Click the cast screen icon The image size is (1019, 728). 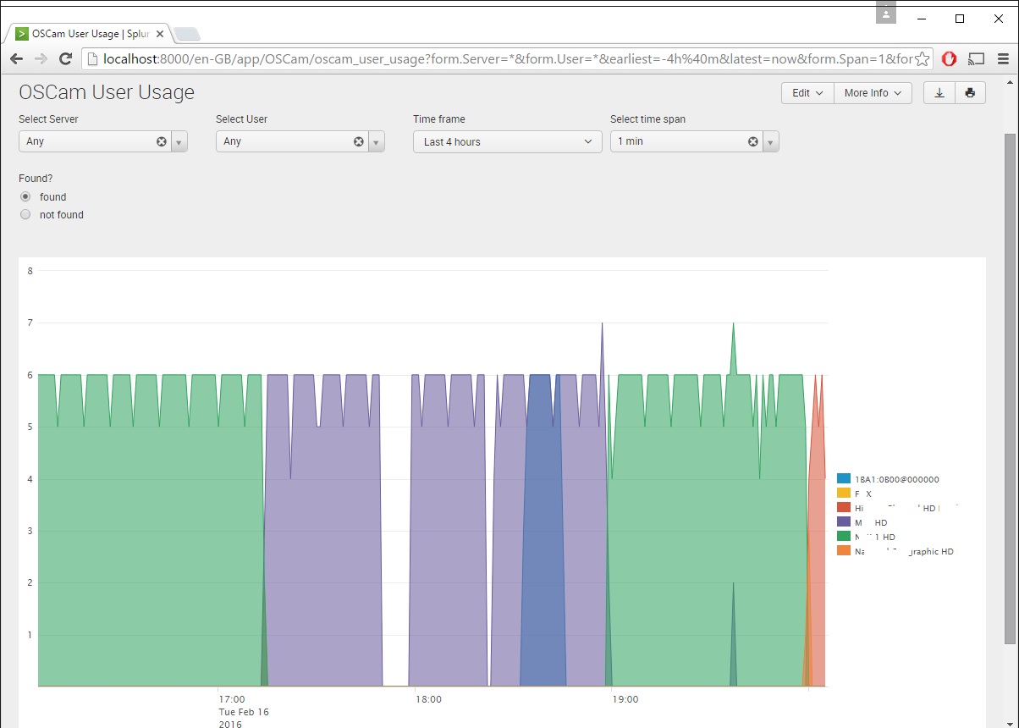click(977, 59)
